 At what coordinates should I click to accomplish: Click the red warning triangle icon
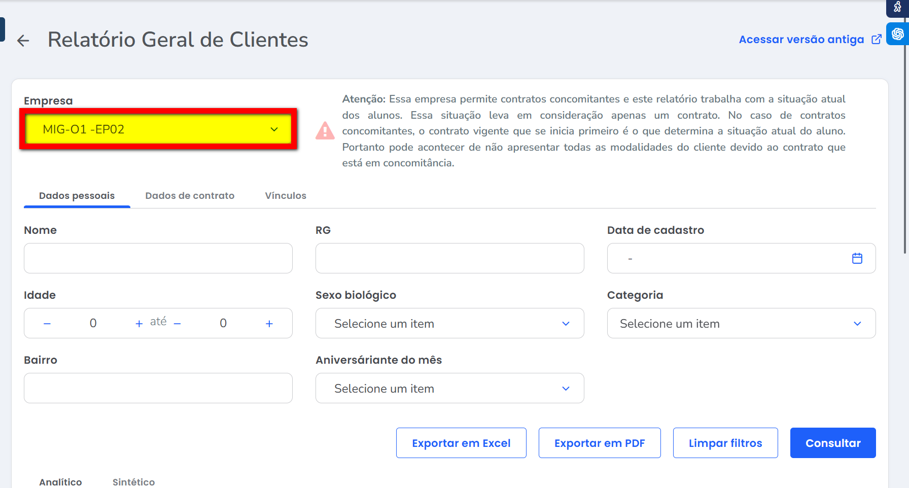[x=325, y=131]
